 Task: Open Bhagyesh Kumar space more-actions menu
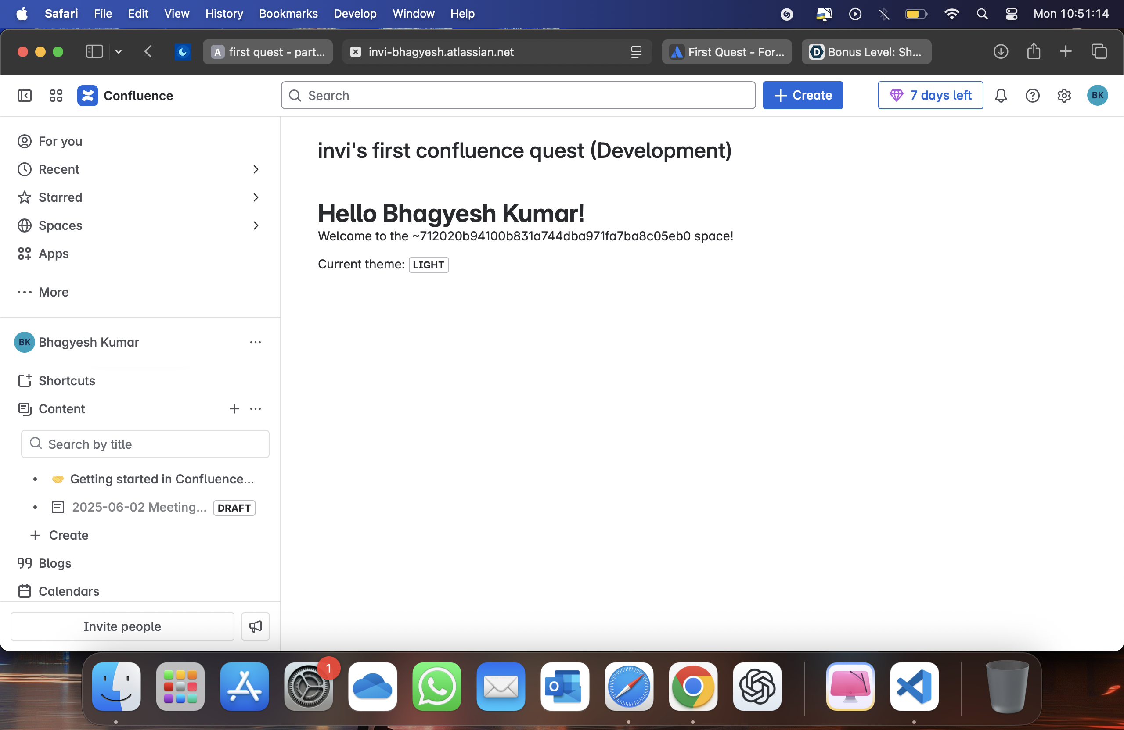(x=256, y=342)
